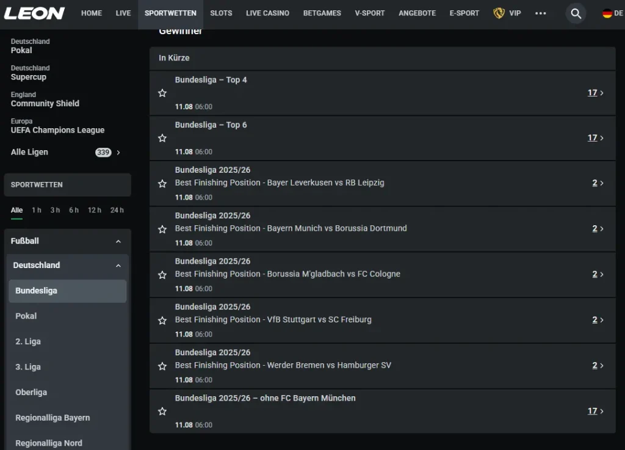Open 17 markets for Bundesliga – Top 6

pyautogui.click(x=596, y=137)
